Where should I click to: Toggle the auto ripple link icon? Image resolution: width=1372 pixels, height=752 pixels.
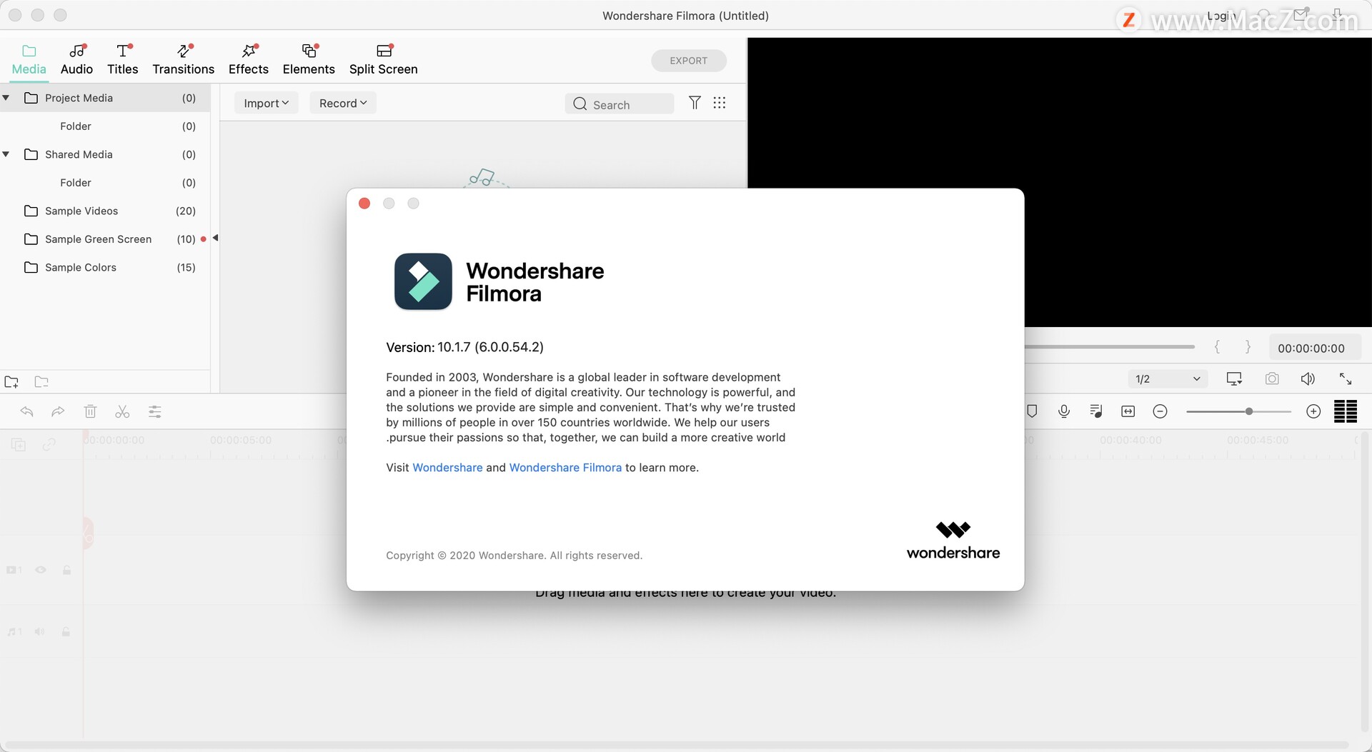coord(49,445)
